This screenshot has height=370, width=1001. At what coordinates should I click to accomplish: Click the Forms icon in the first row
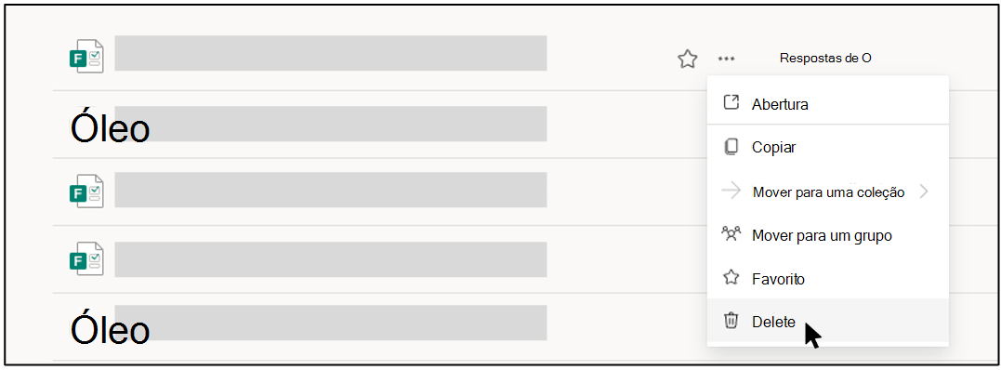pyautogui.click(x=86, y=56)
